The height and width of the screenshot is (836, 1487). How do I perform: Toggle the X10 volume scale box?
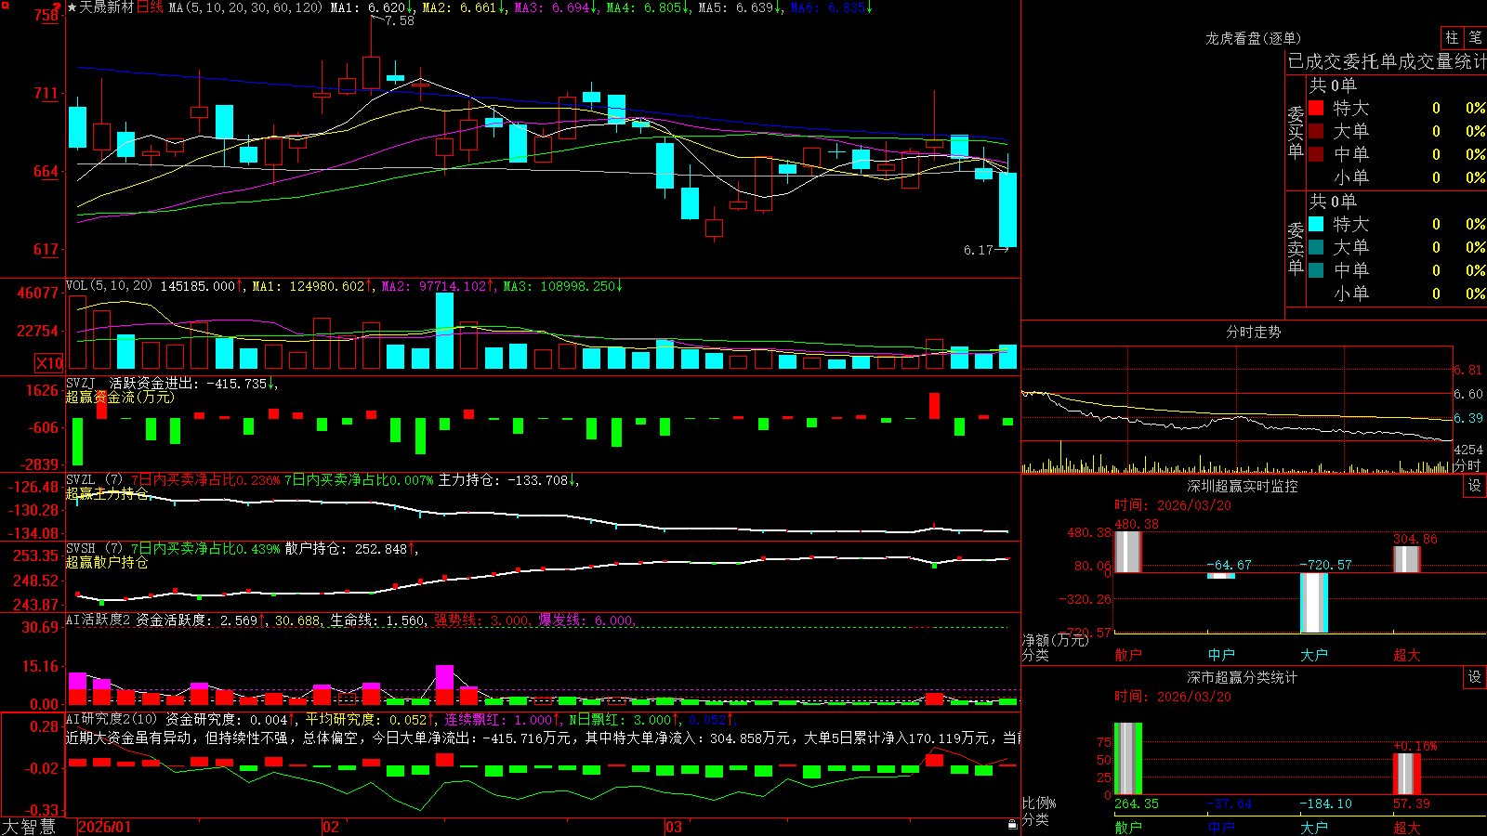point(50,363)
